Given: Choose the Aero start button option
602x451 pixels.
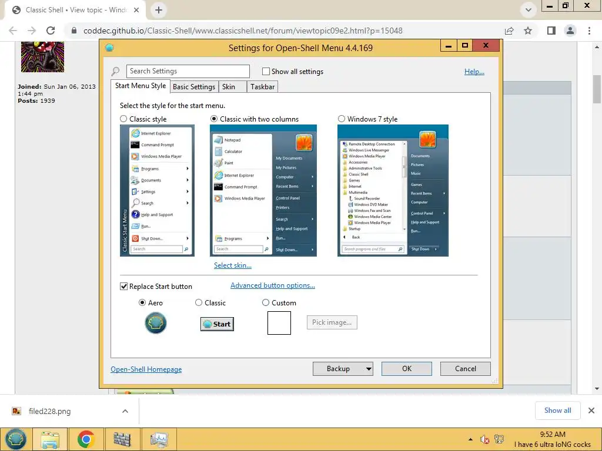Looking at the screenshot, I should [x=142, y=302].
